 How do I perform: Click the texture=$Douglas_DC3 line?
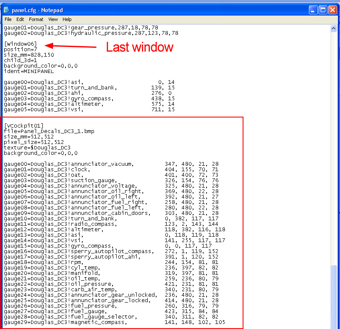(37, 148)
